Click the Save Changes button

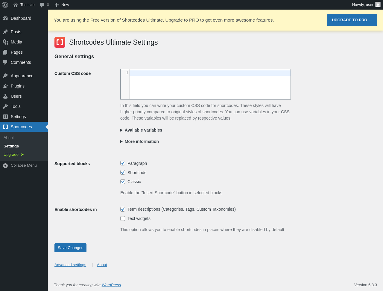[70, 248]
